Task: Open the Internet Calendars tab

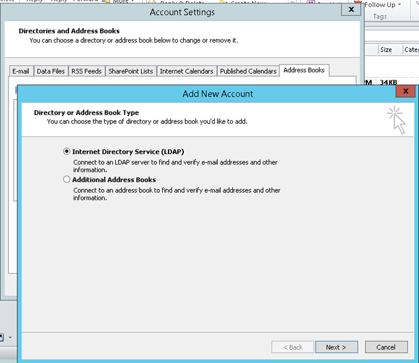Action: [x=187, y=71]
